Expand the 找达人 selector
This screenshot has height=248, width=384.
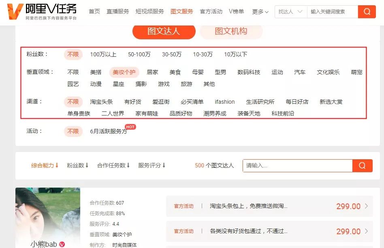[290, 12]
